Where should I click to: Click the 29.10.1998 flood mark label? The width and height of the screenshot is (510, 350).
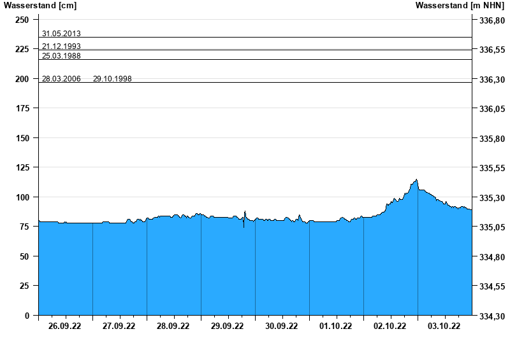point(112,78)
